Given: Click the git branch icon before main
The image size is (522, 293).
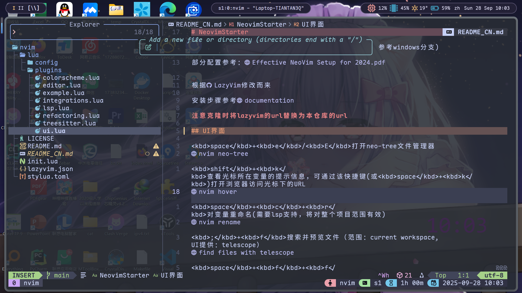Looking at the screenshot, I should [48, 275].
